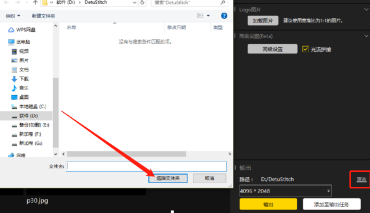The image size is (370, 213).
Task: Open the blue help question-mark icon
Action: [224, 16]
